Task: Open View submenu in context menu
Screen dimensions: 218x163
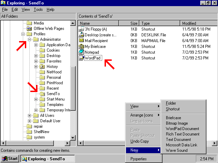Action: click(143, 106)
